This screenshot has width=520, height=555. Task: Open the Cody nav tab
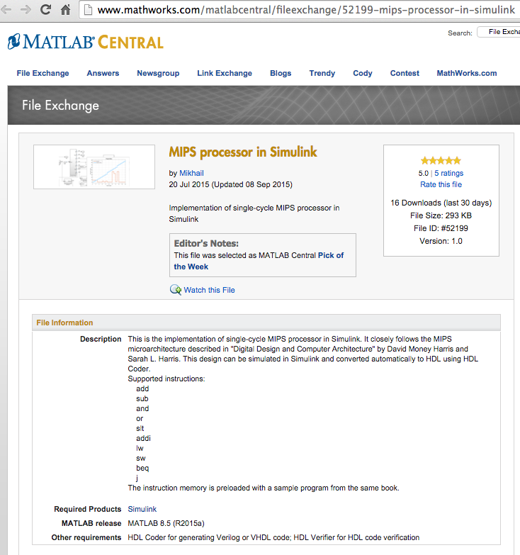pyautogui.click(x=363, y=73)
